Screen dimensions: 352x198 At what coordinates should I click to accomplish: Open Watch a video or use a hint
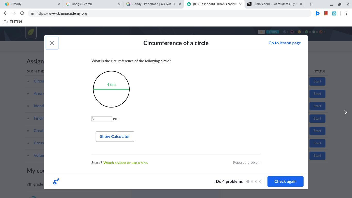125,163
